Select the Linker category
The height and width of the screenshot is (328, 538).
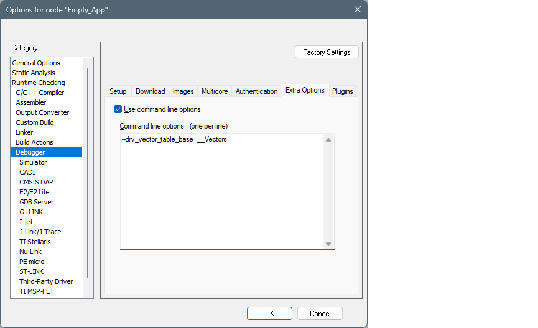tap(24, 132)
